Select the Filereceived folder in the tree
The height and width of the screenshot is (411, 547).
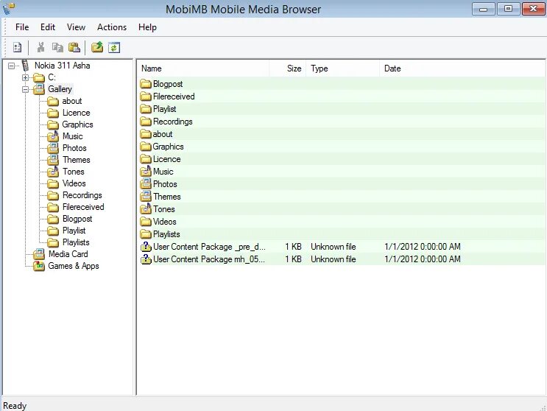click(83, 207)
